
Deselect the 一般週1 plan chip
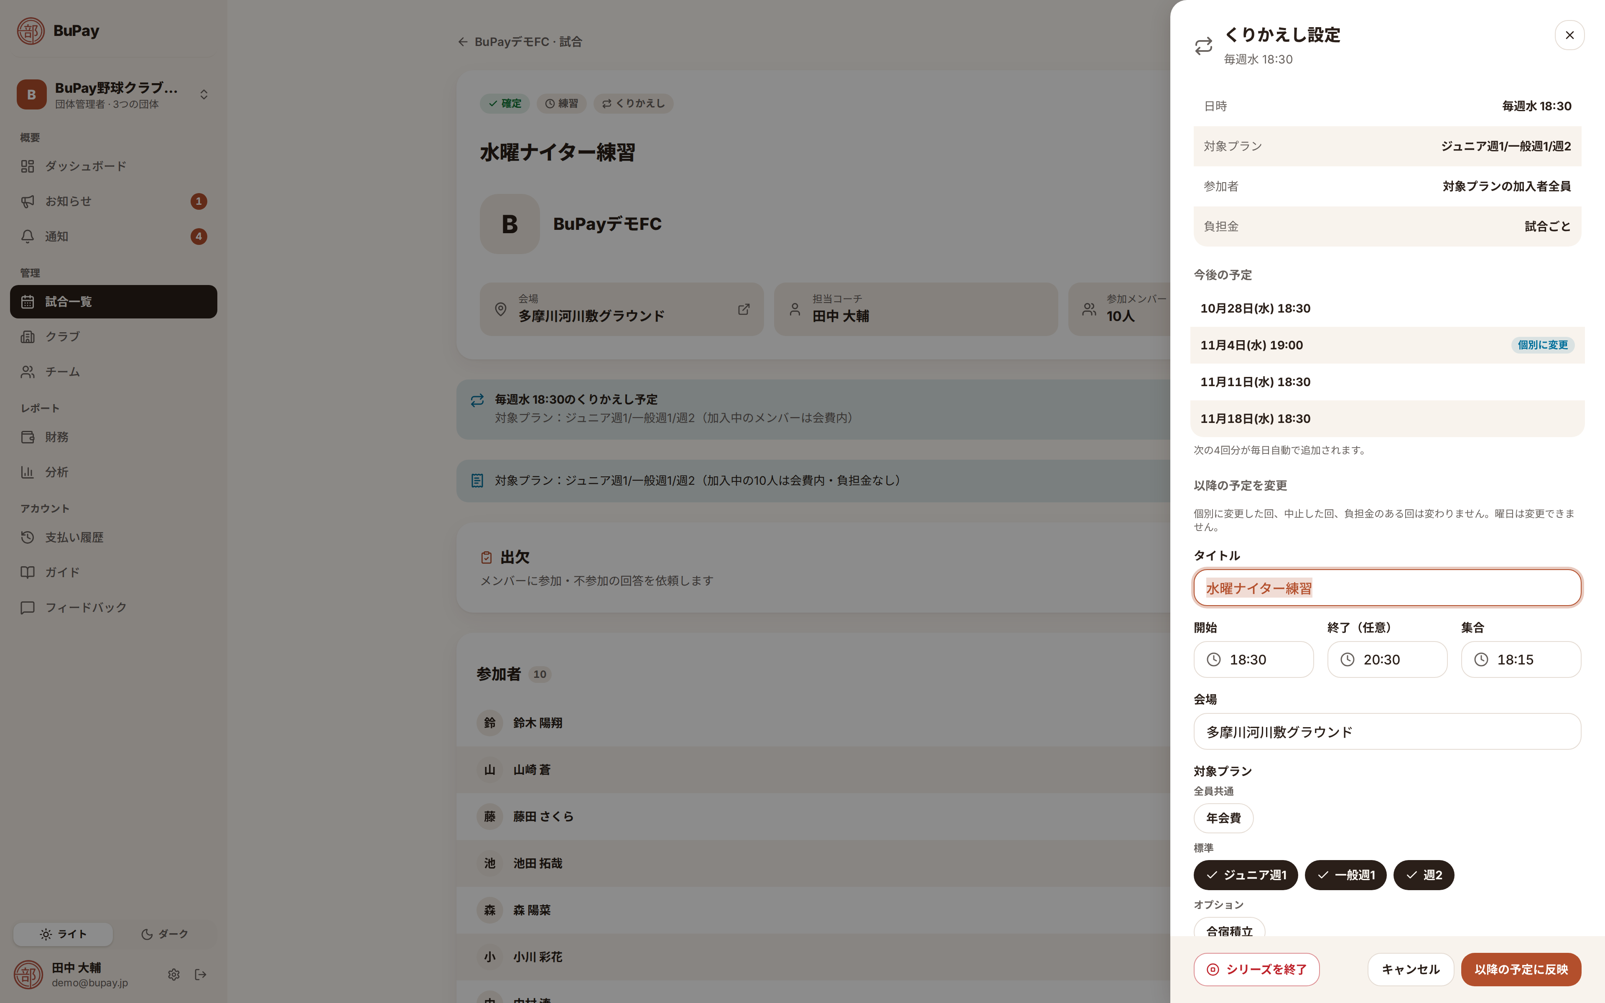[x=1345, y=875]
